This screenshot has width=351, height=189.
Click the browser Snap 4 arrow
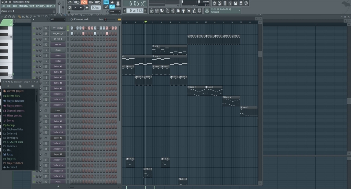[x=31, y=82]
